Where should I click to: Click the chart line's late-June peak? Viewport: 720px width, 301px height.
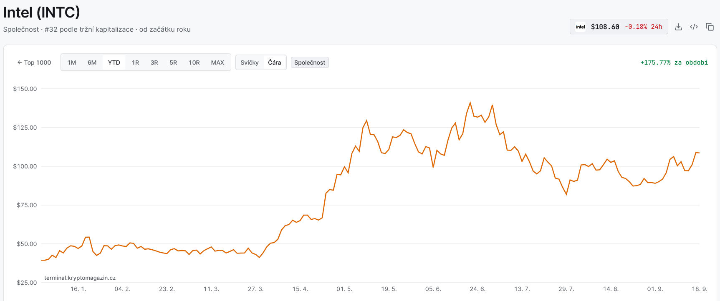click(x=470, y=103)
